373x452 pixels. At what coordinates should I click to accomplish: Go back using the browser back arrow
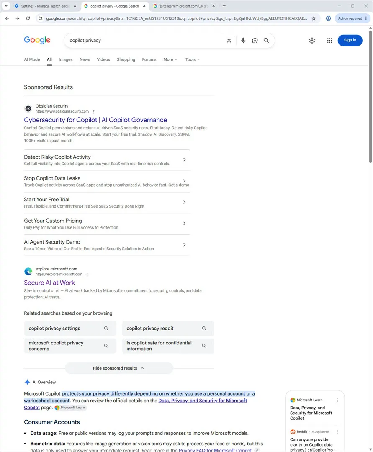click(7, 18)
